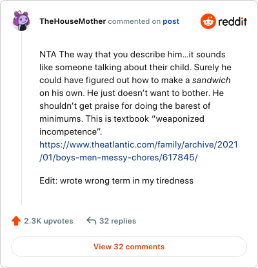Open TheHouseMother username profile link
This screenshot has height=268, width=258.
click(x=73, y=21)
